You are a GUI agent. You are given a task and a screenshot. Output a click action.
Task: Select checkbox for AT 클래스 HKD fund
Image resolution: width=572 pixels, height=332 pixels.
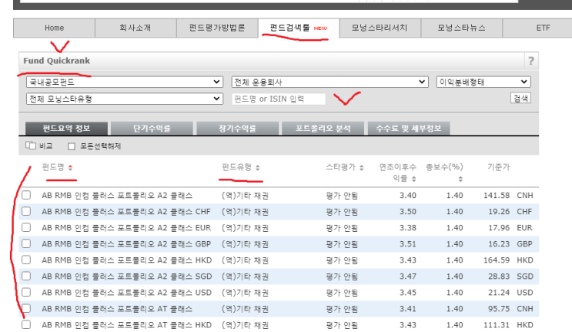tap(26, 325)
